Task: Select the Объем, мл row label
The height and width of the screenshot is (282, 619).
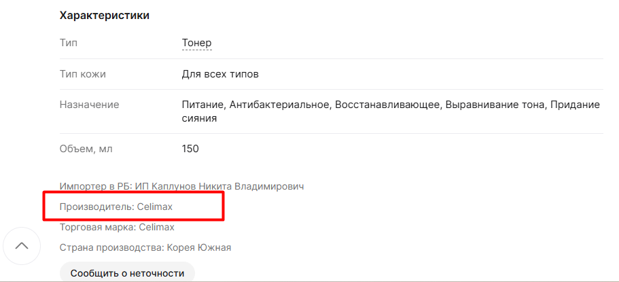Action: [x=86, y=149]
